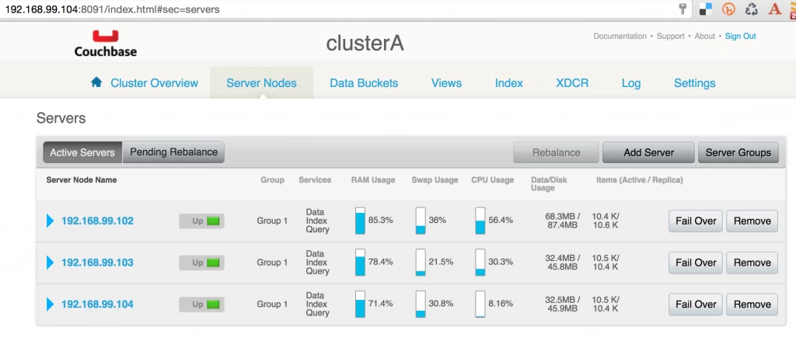This screenshot has height=338, width=796.
Task: Click the Couchbase logo
Action: point(106,44)
